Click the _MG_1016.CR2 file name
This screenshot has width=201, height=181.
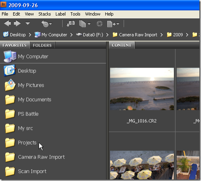[x=142, y=121]
